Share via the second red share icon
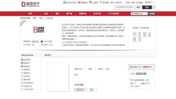The height and width of the screenshot is (99, 176). [x=140, y=74]
